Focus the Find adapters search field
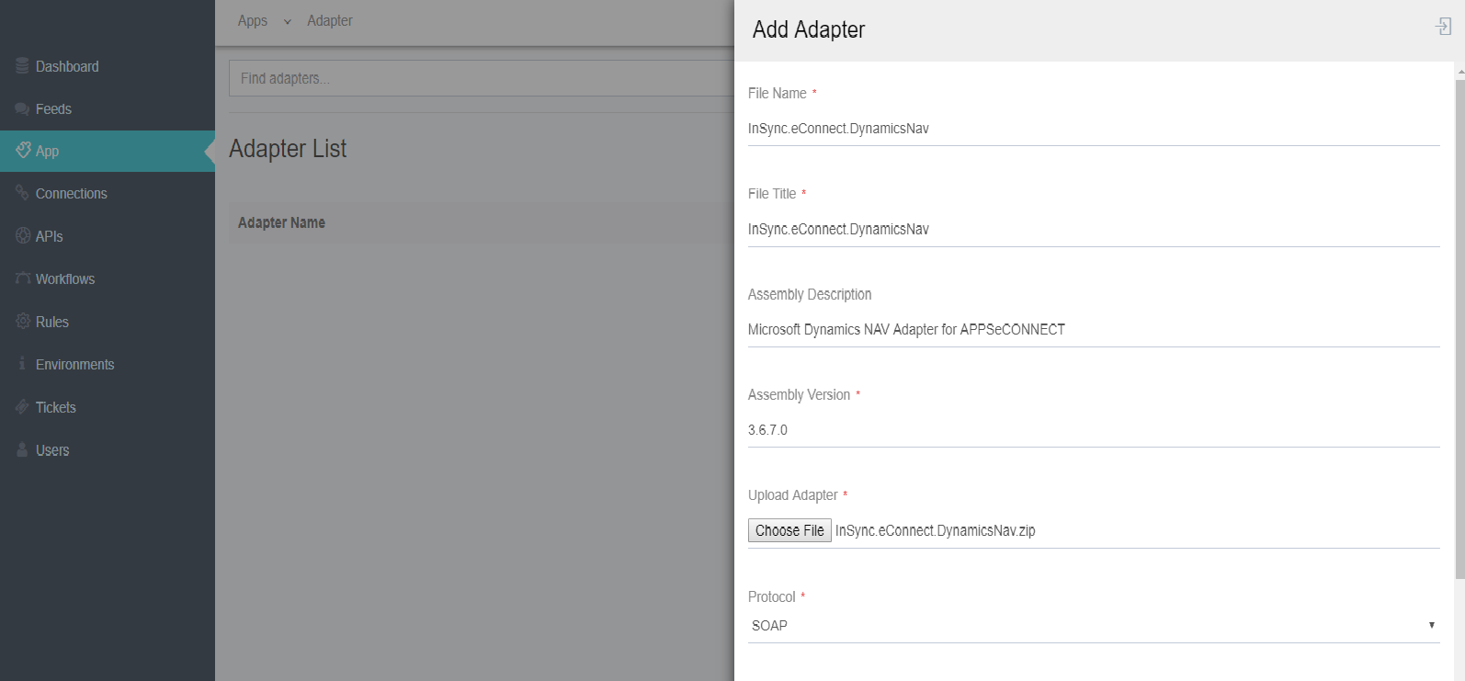The height and width of the screenshot is (681, 1465). [482, 78]
